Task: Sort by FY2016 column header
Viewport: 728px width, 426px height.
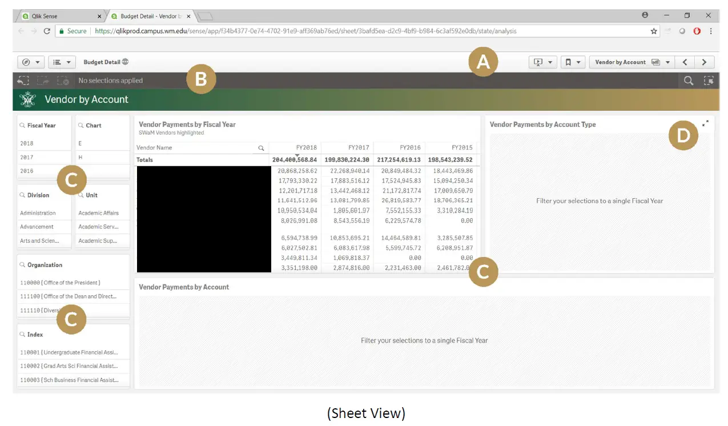Action: click(399, 148)
